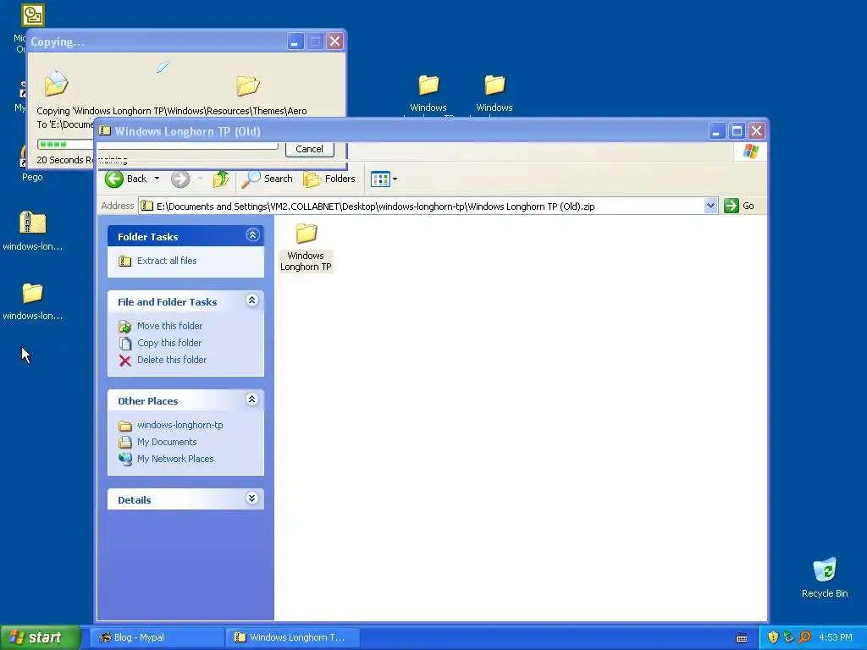Click Delete this folder link
This screenshot has width=867, height=650.
tap(171, 360)
